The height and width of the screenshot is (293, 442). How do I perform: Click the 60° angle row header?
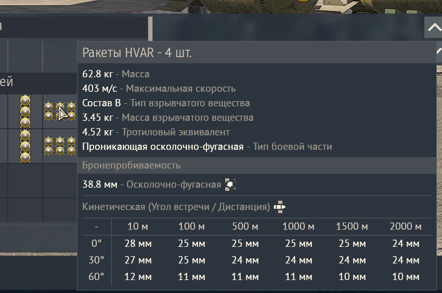click(x=96, y=277)
